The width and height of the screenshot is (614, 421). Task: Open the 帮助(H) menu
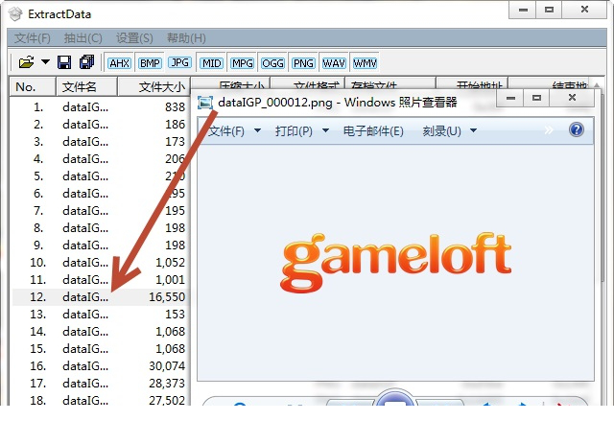tap(186, 38)
